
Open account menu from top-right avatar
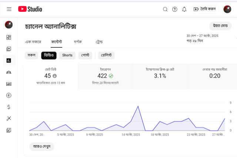pyautogui.click(x=227, y=9)
